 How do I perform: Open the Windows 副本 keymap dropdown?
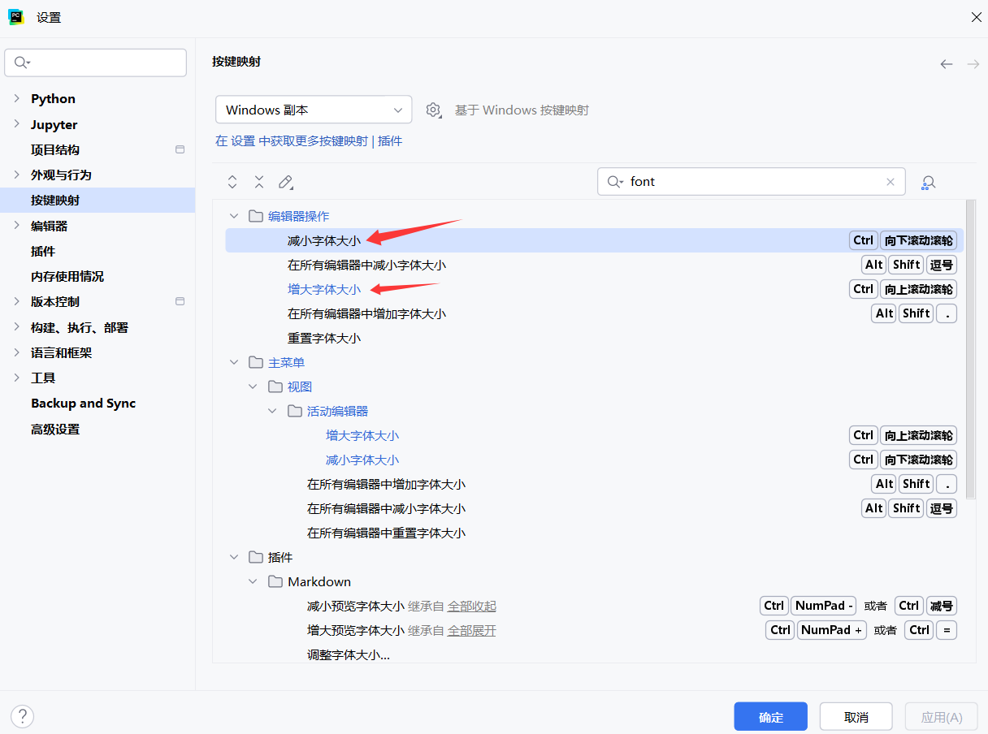pyautogui.click(x=314, y=110)
